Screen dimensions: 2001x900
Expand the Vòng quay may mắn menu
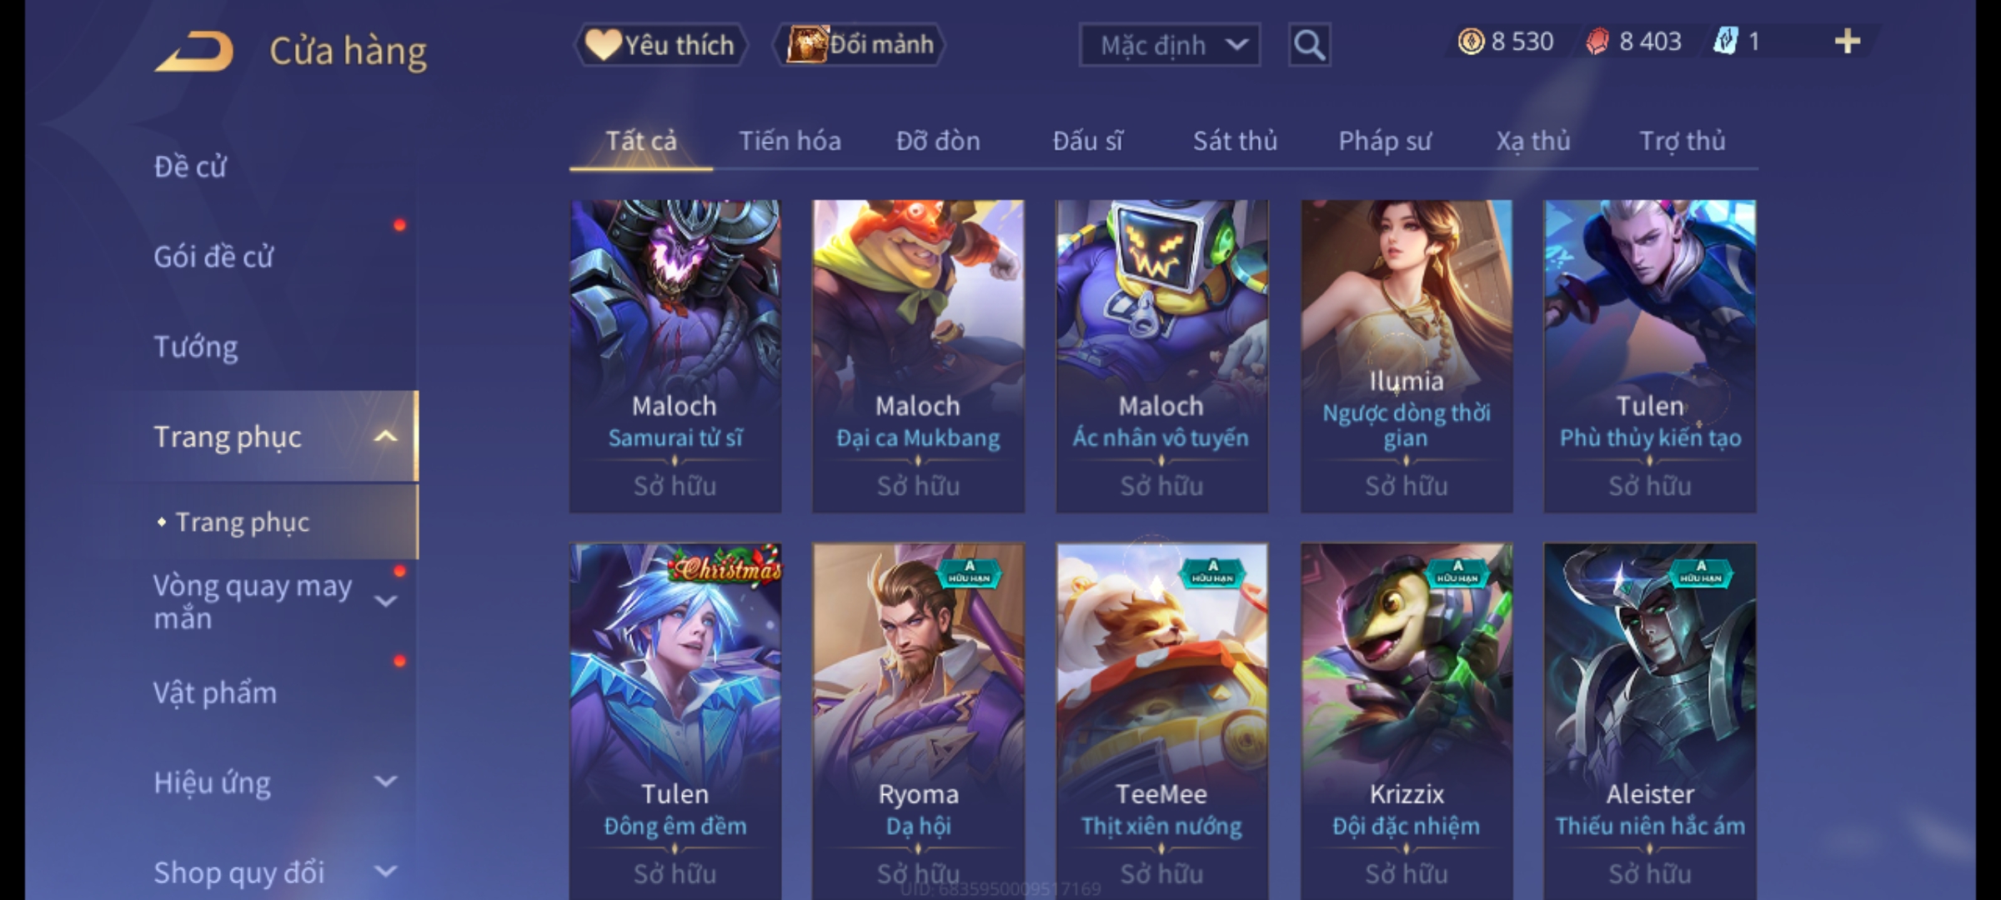[385, 601]
